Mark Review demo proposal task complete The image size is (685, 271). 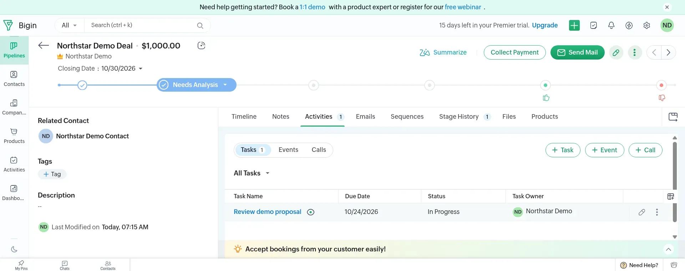tap(311, 212)
